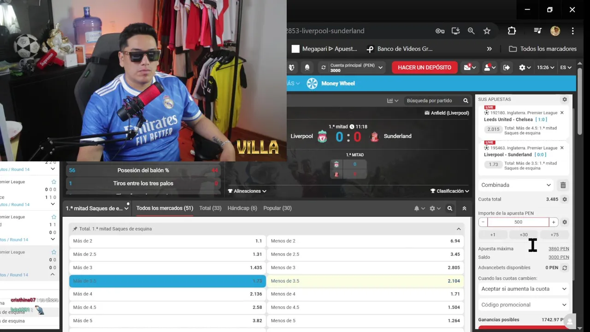The height and width of the screenshot is (332, 590).
Task: Click the HACER UN DEPÓSITO button
Action: (x=425, y=67)
